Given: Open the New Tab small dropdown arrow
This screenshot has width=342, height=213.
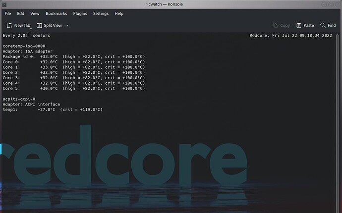Looking at the screenshot, I should pos(31,29).
